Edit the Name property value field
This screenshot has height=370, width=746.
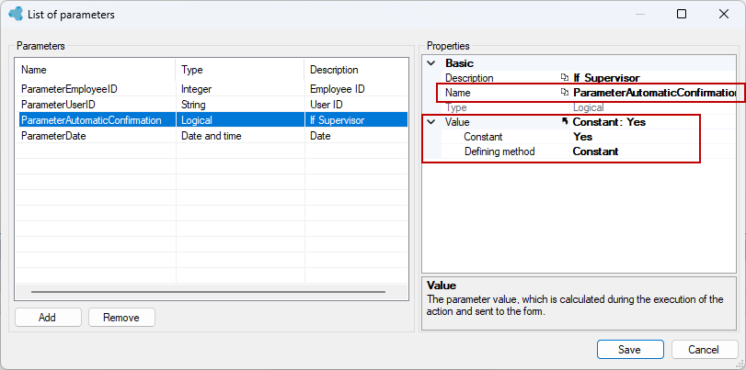tap(653, 93)
